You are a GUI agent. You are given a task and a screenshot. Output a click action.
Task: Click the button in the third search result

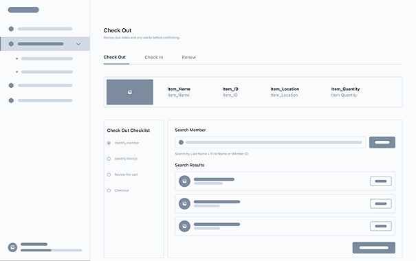(381, 226)
